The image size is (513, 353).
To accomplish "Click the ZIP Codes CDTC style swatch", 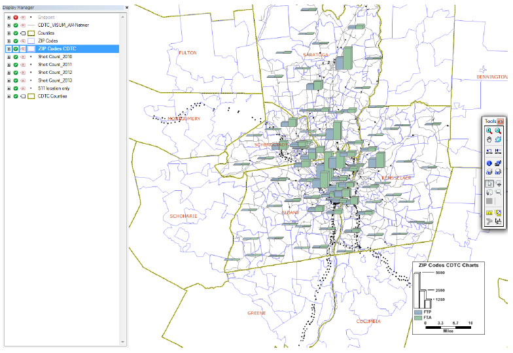I will [x=31, y=49].
